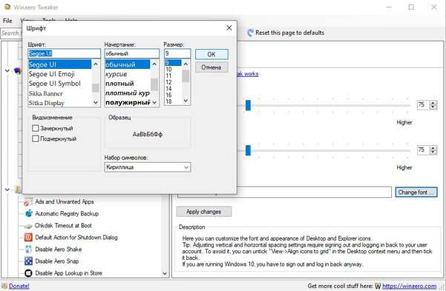Click the Ads and Unwanted Apps icon
The image size is (446, 291).
click(28, 202)
